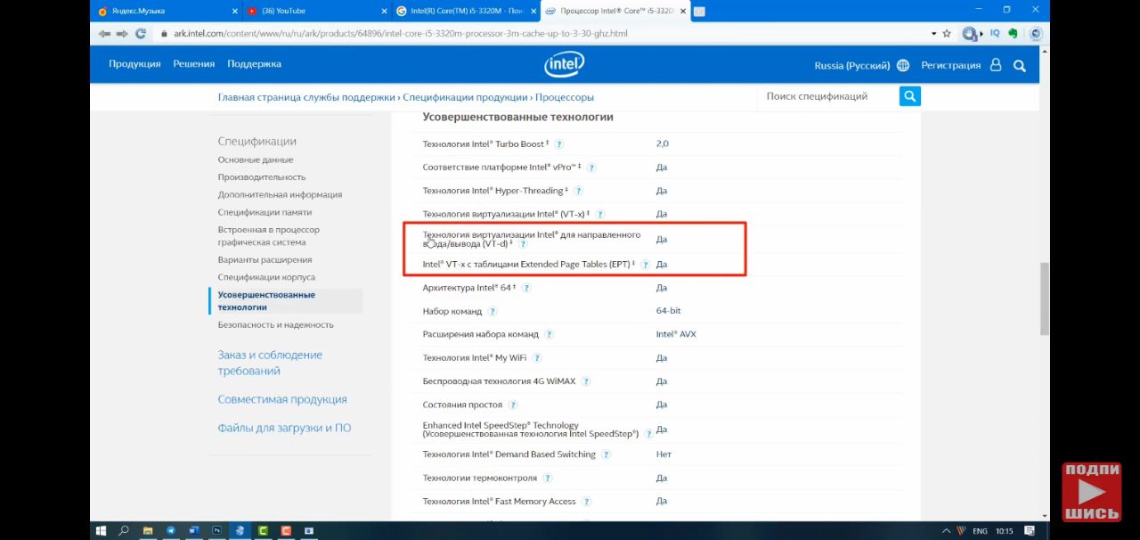The width and height of the screenshot is (1140, 540).
Task: Show help for 4G WiMAX technology
Action: click(x=585, y=381)
